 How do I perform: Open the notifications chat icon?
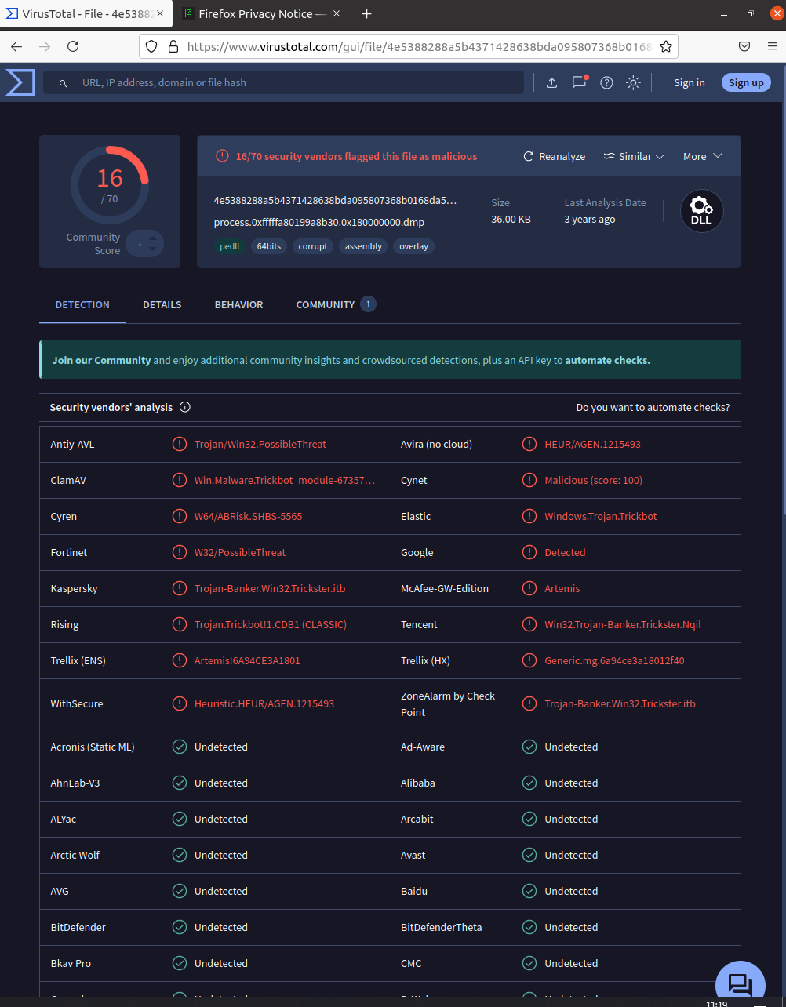(x=580, y=82)
